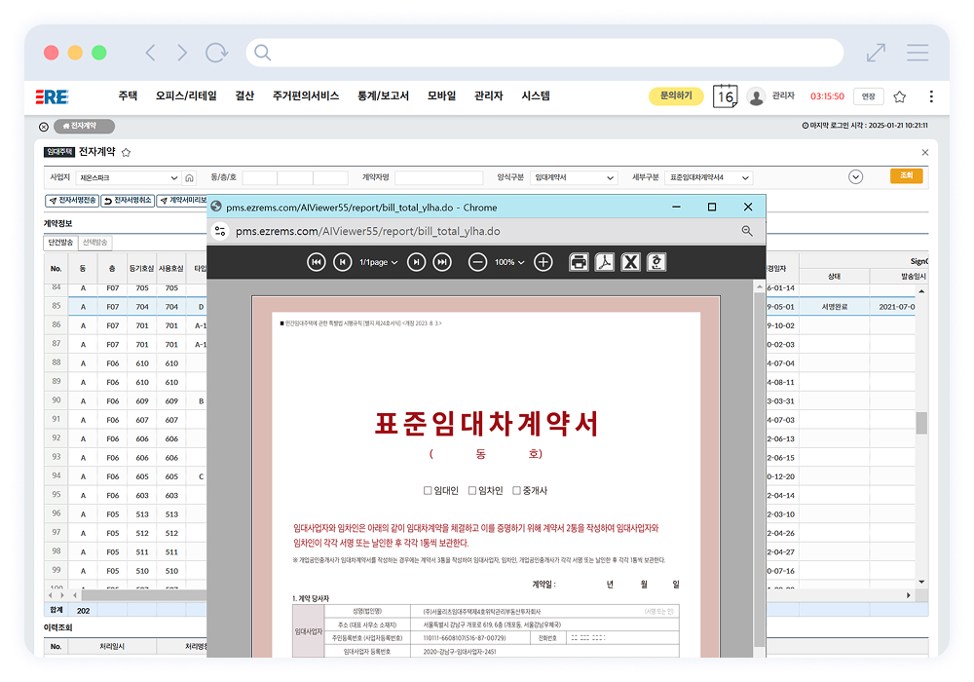
Task: Check the 임차인 checkbox
Action: point(472,491)
